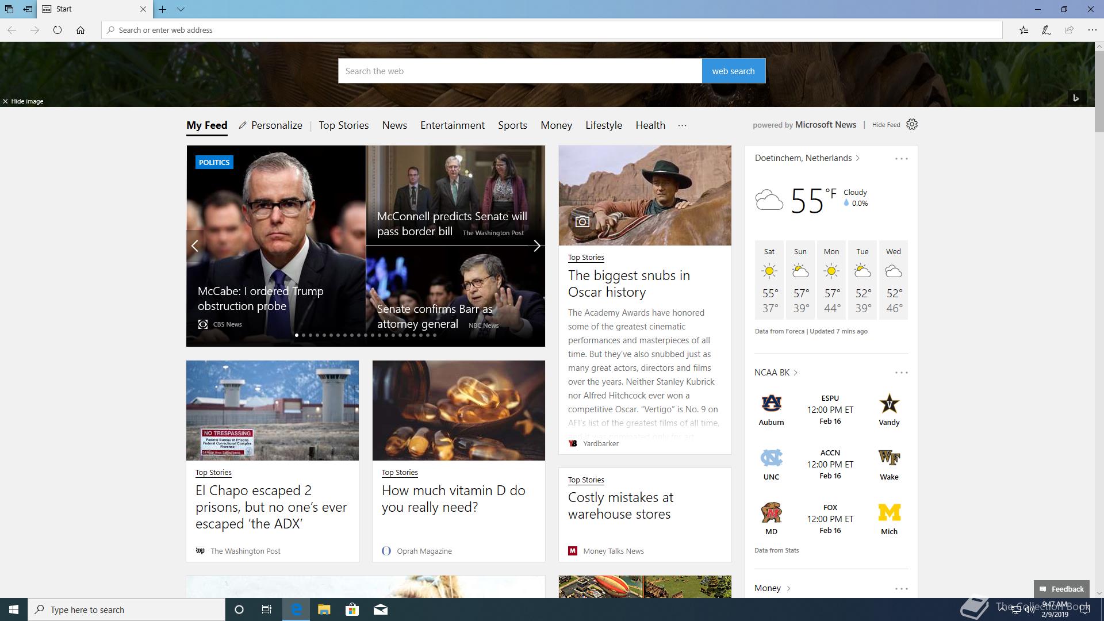Switch to the News tab
Screen dimensions: 1104x621
tap(394, 125)
